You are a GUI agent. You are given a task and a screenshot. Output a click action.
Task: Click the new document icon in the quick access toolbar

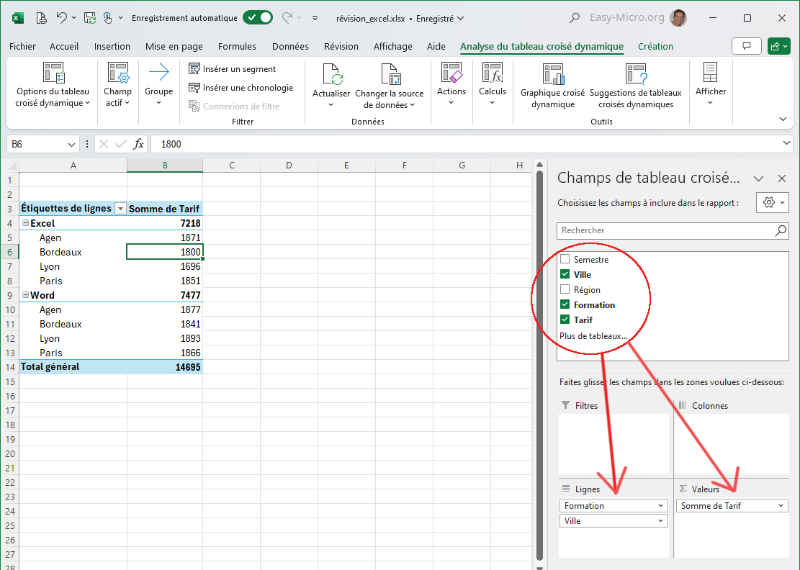click(x=41, y=19)
